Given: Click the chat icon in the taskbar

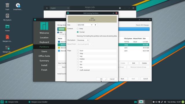Looking at the screenshot, I should (x=135, y=102).
